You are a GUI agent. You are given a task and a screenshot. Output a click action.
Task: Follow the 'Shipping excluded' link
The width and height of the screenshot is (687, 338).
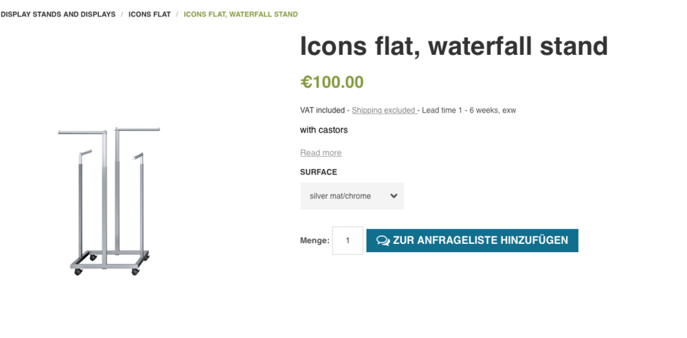[x=384, y=111]
